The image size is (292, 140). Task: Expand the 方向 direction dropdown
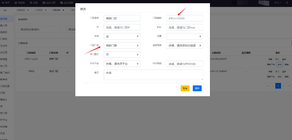point(122,36)
